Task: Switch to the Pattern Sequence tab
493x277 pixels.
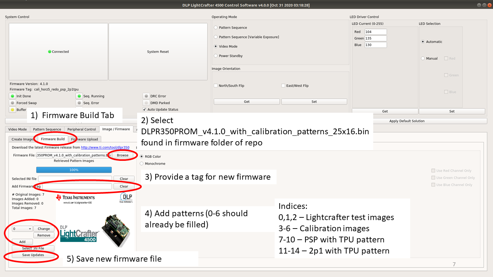Action: (47, 129)
